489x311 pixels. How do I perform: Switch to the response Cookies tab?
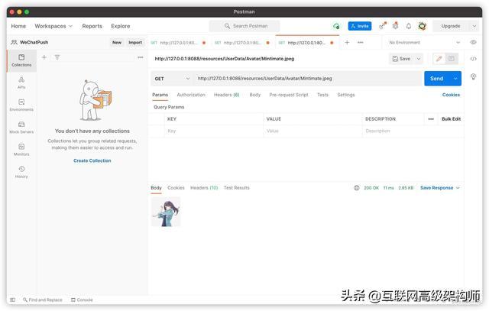(x=176, y=188)
